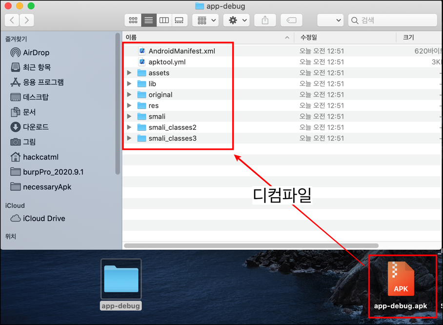Screen dimensions: 443x325
Task: Expand the res folder
Action: coord(129,105)
